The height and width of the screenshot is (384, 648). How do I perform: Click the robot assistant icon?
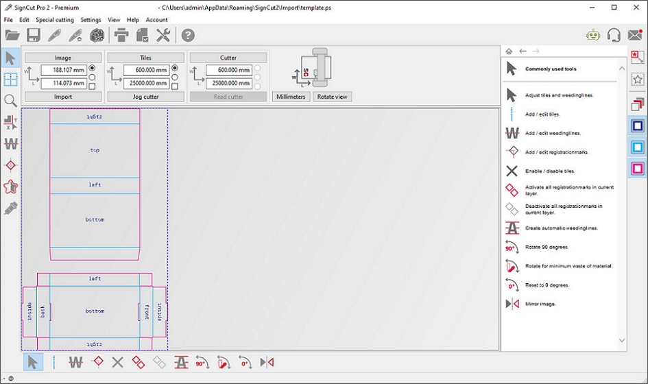pyautogui.click(x=593, y=35)
